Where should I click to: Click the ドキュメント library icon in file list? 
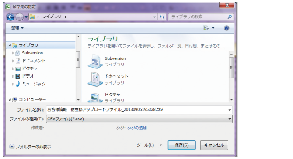coord(95,79)
